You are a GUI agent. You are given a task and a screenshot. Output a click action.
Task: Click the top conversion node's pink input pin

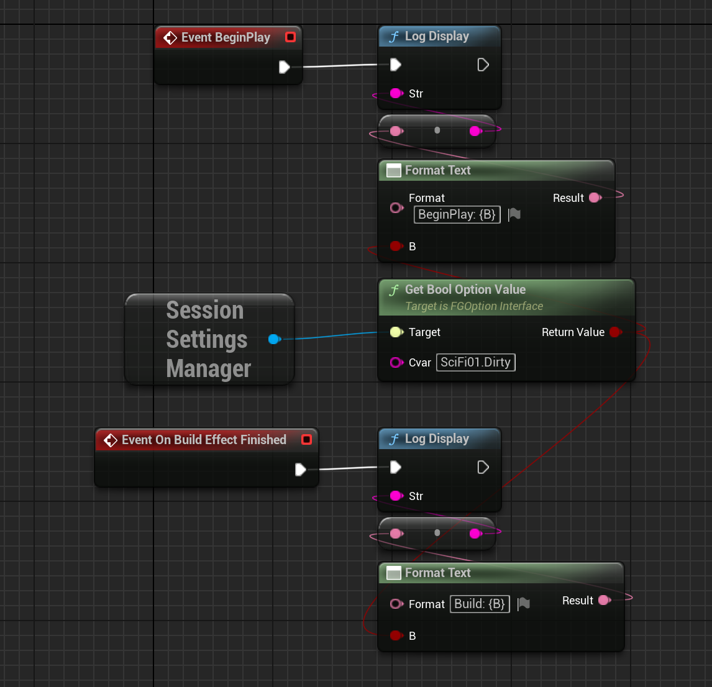(x=396, y=131)
